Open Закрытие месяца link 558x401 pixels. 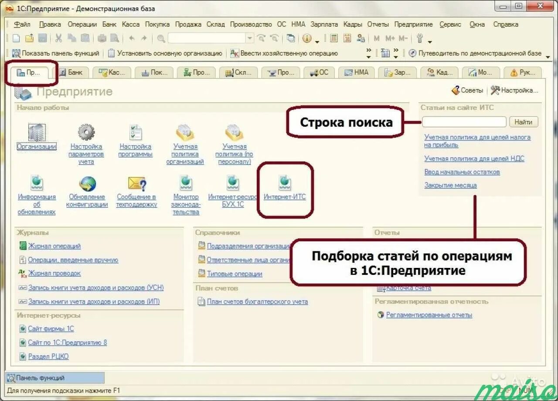[450, 185]
